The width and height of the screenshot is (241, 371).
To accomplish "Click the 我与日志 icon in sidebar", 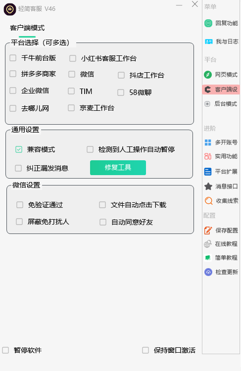I will point(208,42).
